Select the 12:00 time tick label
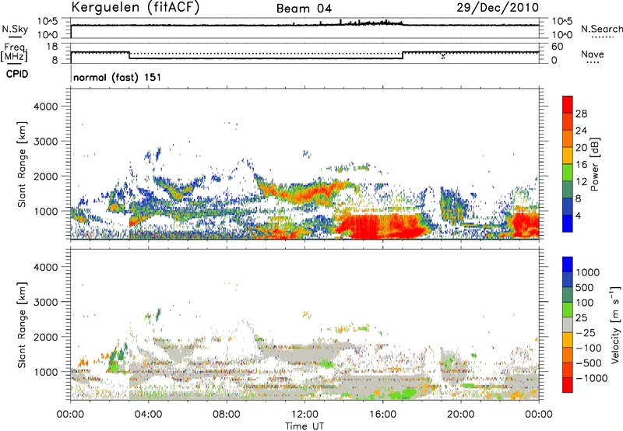Viewport: 623px width, 431px height. click(304, 415)
